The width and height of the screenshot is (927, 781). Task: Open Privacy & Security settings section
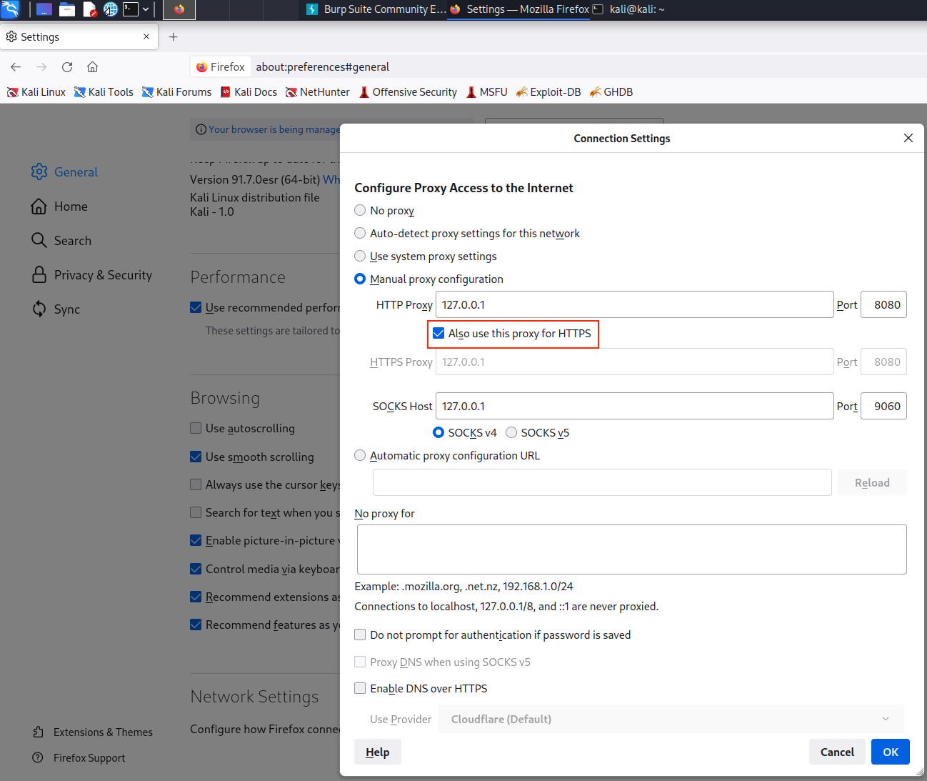tap(102, 275)
